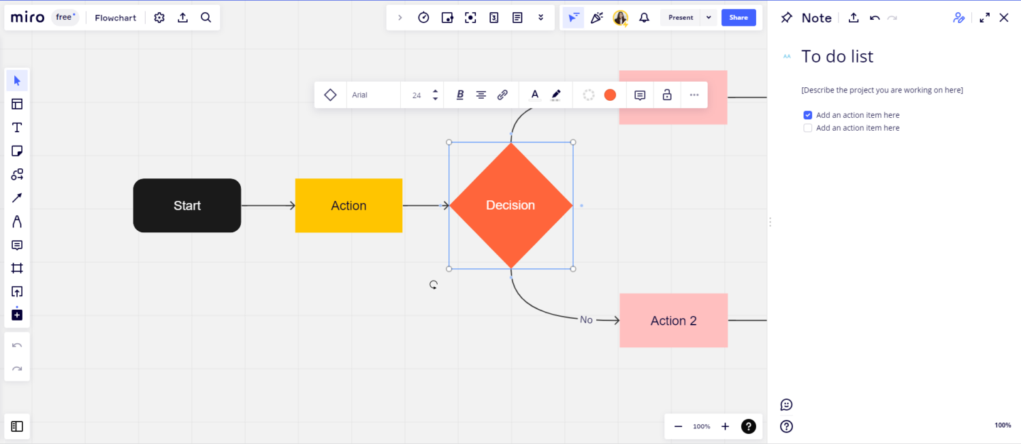
Task: Select the Sticky note tool
Action: click(17, 150)
